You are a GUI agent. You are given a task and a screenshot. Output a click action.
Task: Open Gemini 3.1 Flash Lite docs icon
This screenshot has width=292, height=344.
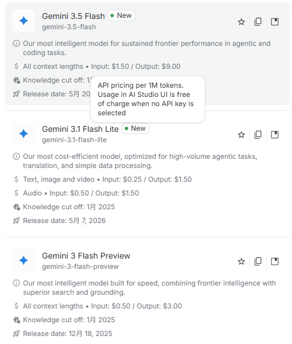(x=275, y=135)
